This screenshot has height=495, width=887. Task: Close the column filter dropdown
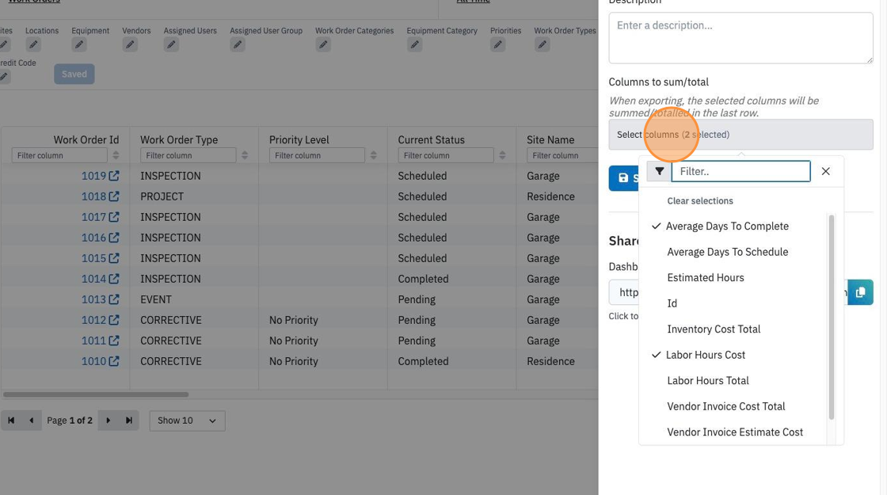tap(826, 171)
